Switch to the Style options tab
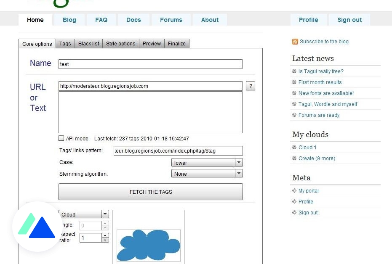This screenshot has height=264, width=392. (120, 43)
